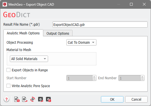Switch to the Output Options tab
The height and width of the screenshot is (106, 151).
click(x=58, y=33)
